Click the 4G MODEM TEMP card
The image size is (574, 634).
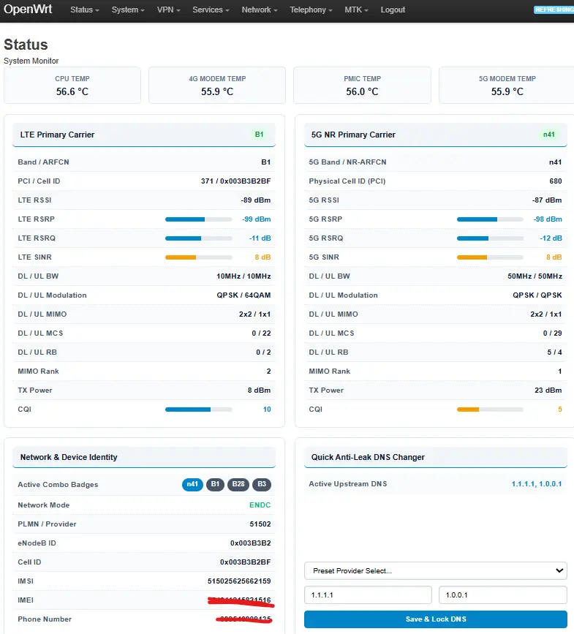click(217, 86)
